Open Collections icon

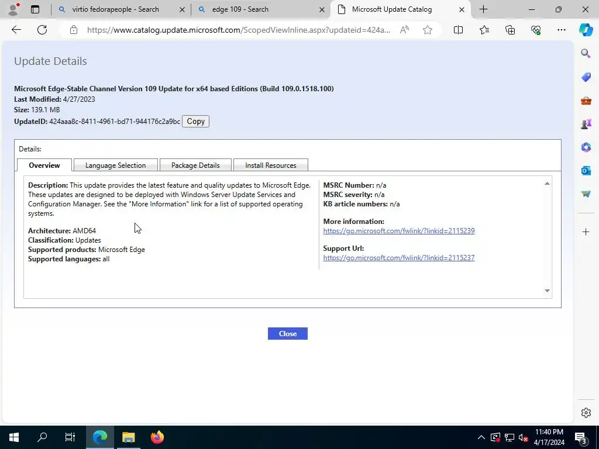pos(510,30)
